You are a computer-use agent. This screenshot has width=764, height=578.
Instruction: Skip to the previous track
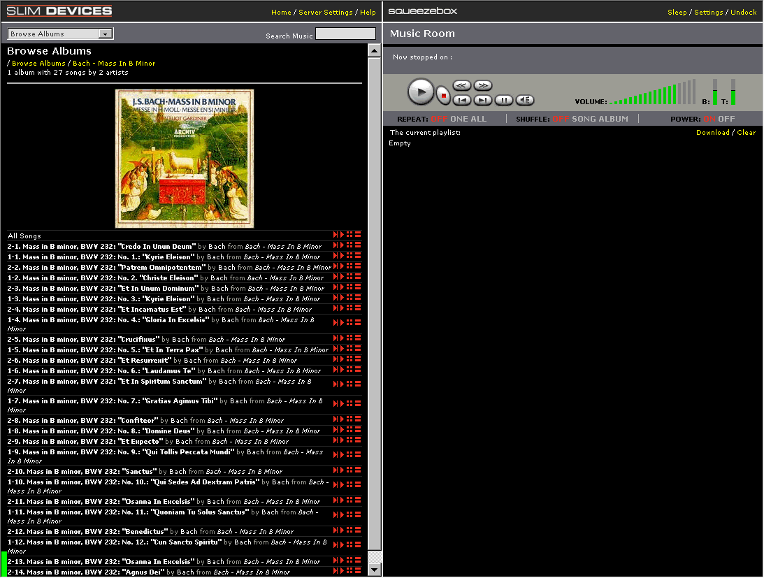[x=461, y=100]
